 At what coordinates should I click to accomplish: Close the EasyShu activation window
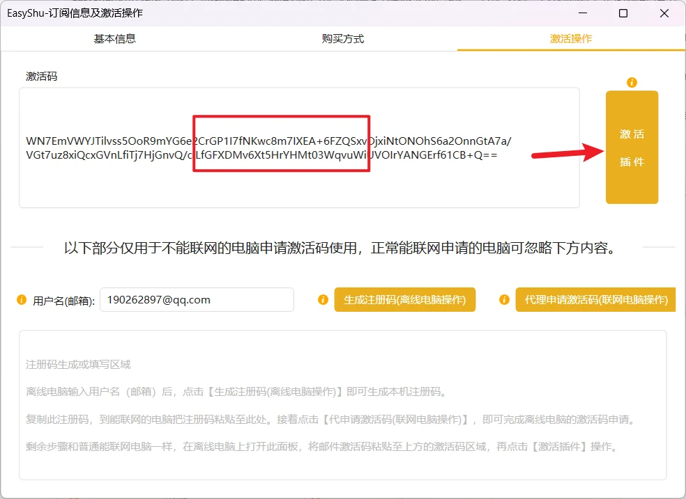tap(664, 13)
